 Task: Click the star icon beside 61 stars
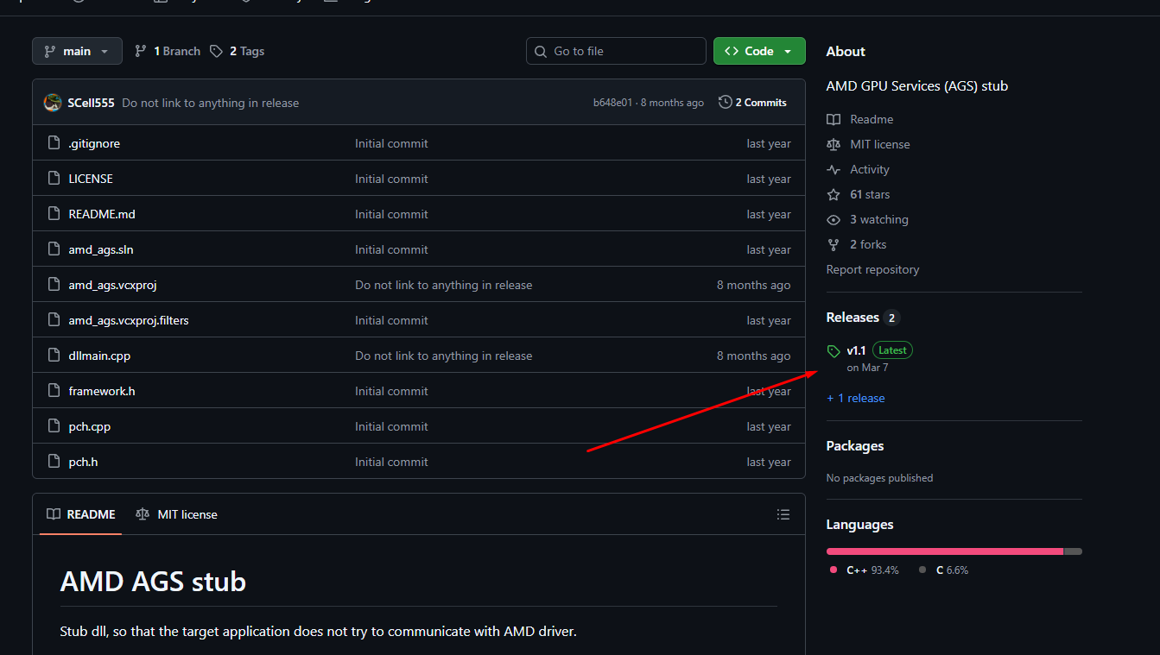(x=834, y=194)
